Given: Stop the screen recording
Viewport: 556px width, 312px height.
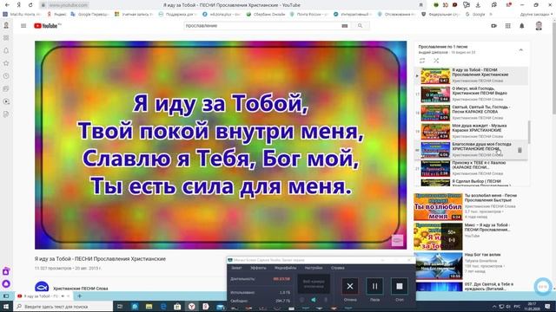Looking at the screenshot, I should pyautogui.click(x=400, y=286).
